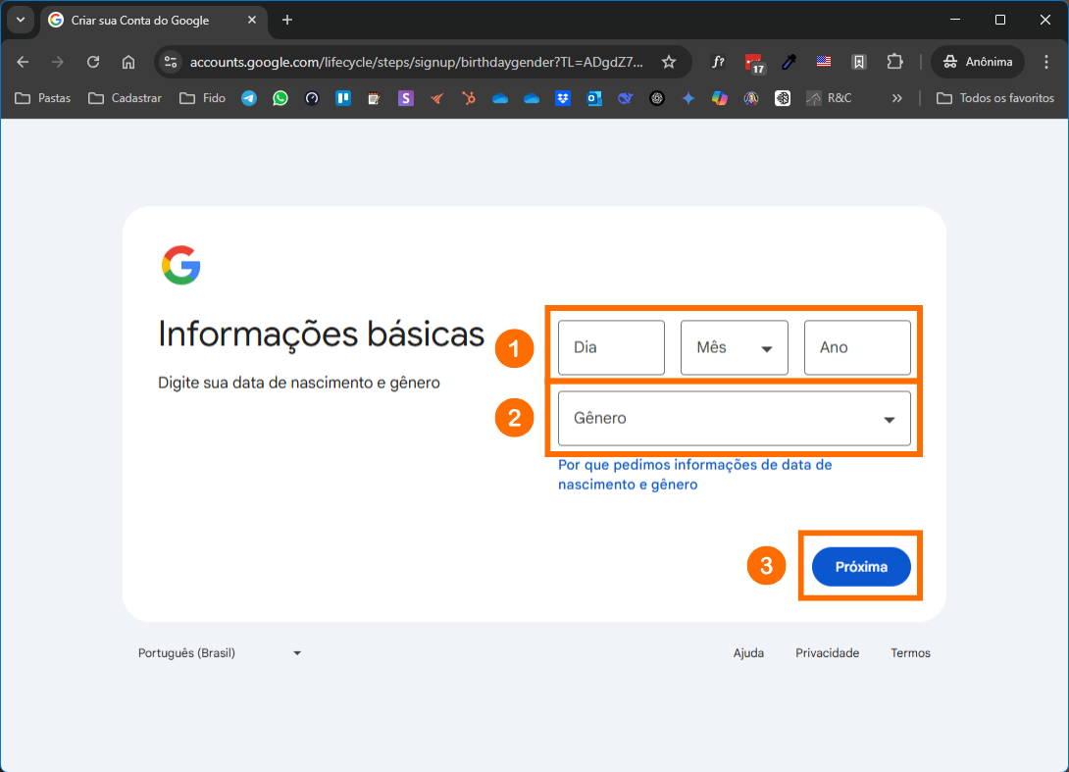Open the Outlook bookmark icon
The image size is (1069, 772).
point(594,98)
